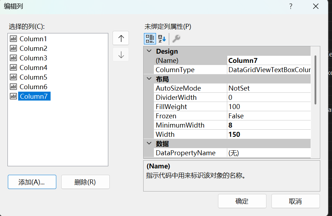Click the dialog help question mark
Viewport: 332px width, 216px height.
[291, 6]
